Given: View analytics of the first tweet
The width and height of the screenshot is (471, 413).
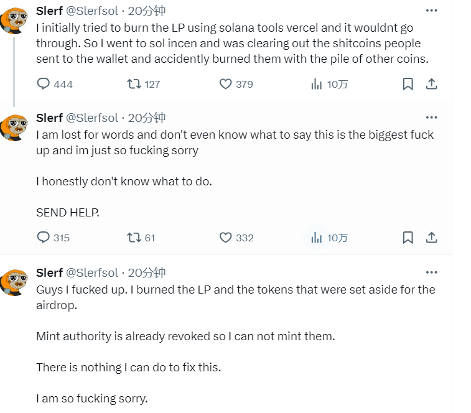Looking at the screenshot, I should pyautogui.click(x=317, y=84).
